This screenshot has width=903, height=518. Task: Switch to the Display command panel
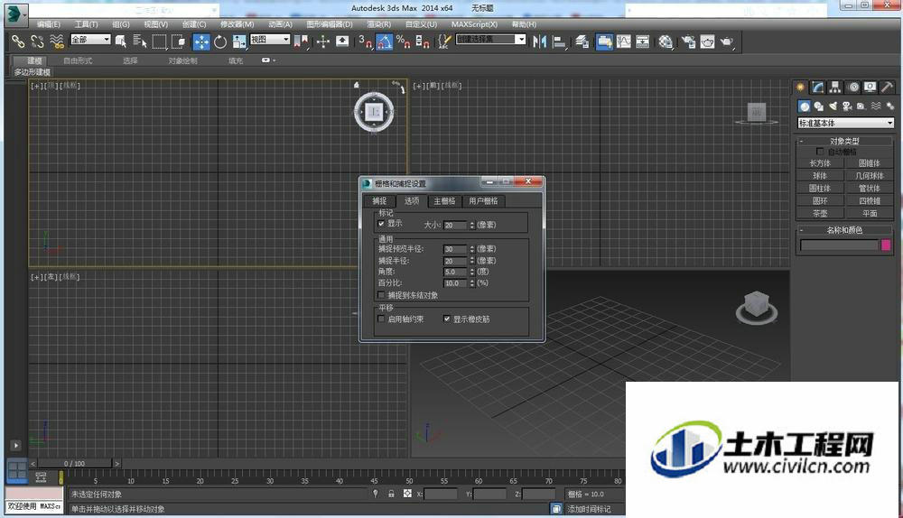click(x=870, y=87)
